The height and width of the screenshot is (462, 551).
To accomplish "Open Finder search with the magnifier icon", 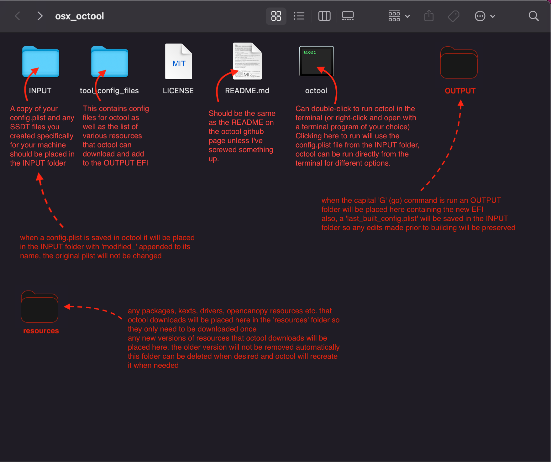I will click(533, 16).
